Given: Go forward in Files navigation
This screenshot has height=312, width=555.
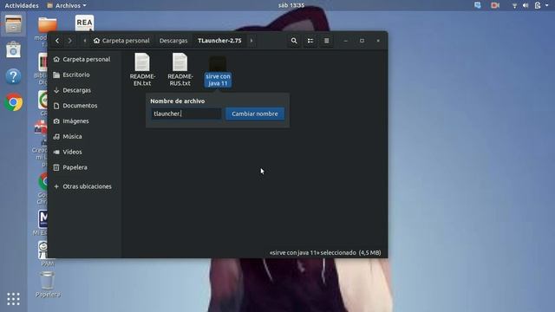Looking at the screenshot, I should tap(69, 41).
